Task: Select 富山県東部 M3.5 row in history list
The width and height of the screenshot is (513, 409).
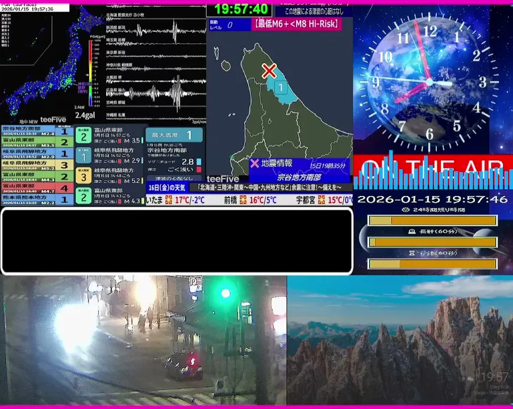Action: point(37,141)
